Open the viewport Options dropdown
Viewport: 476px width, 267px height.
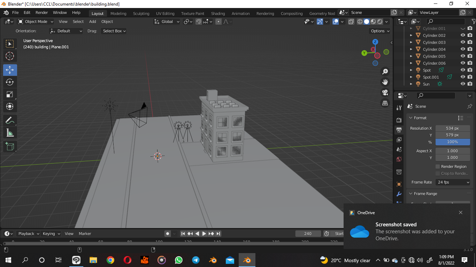point(380,31)
